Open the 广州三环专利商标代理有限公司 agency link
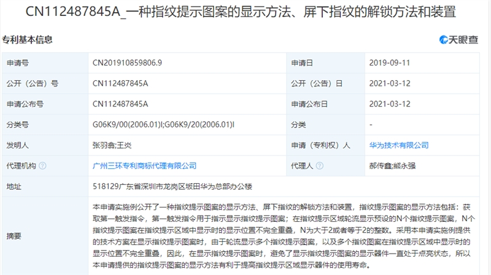Screen dimensions: 491x275 (144, 166)
